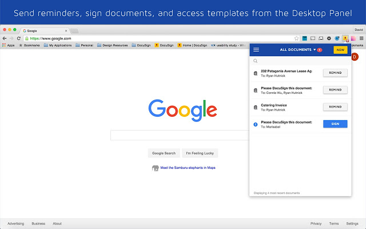Open the Catering Invoice document row
Viewport: 366px width, 229px height.
(x=300, y=107)
